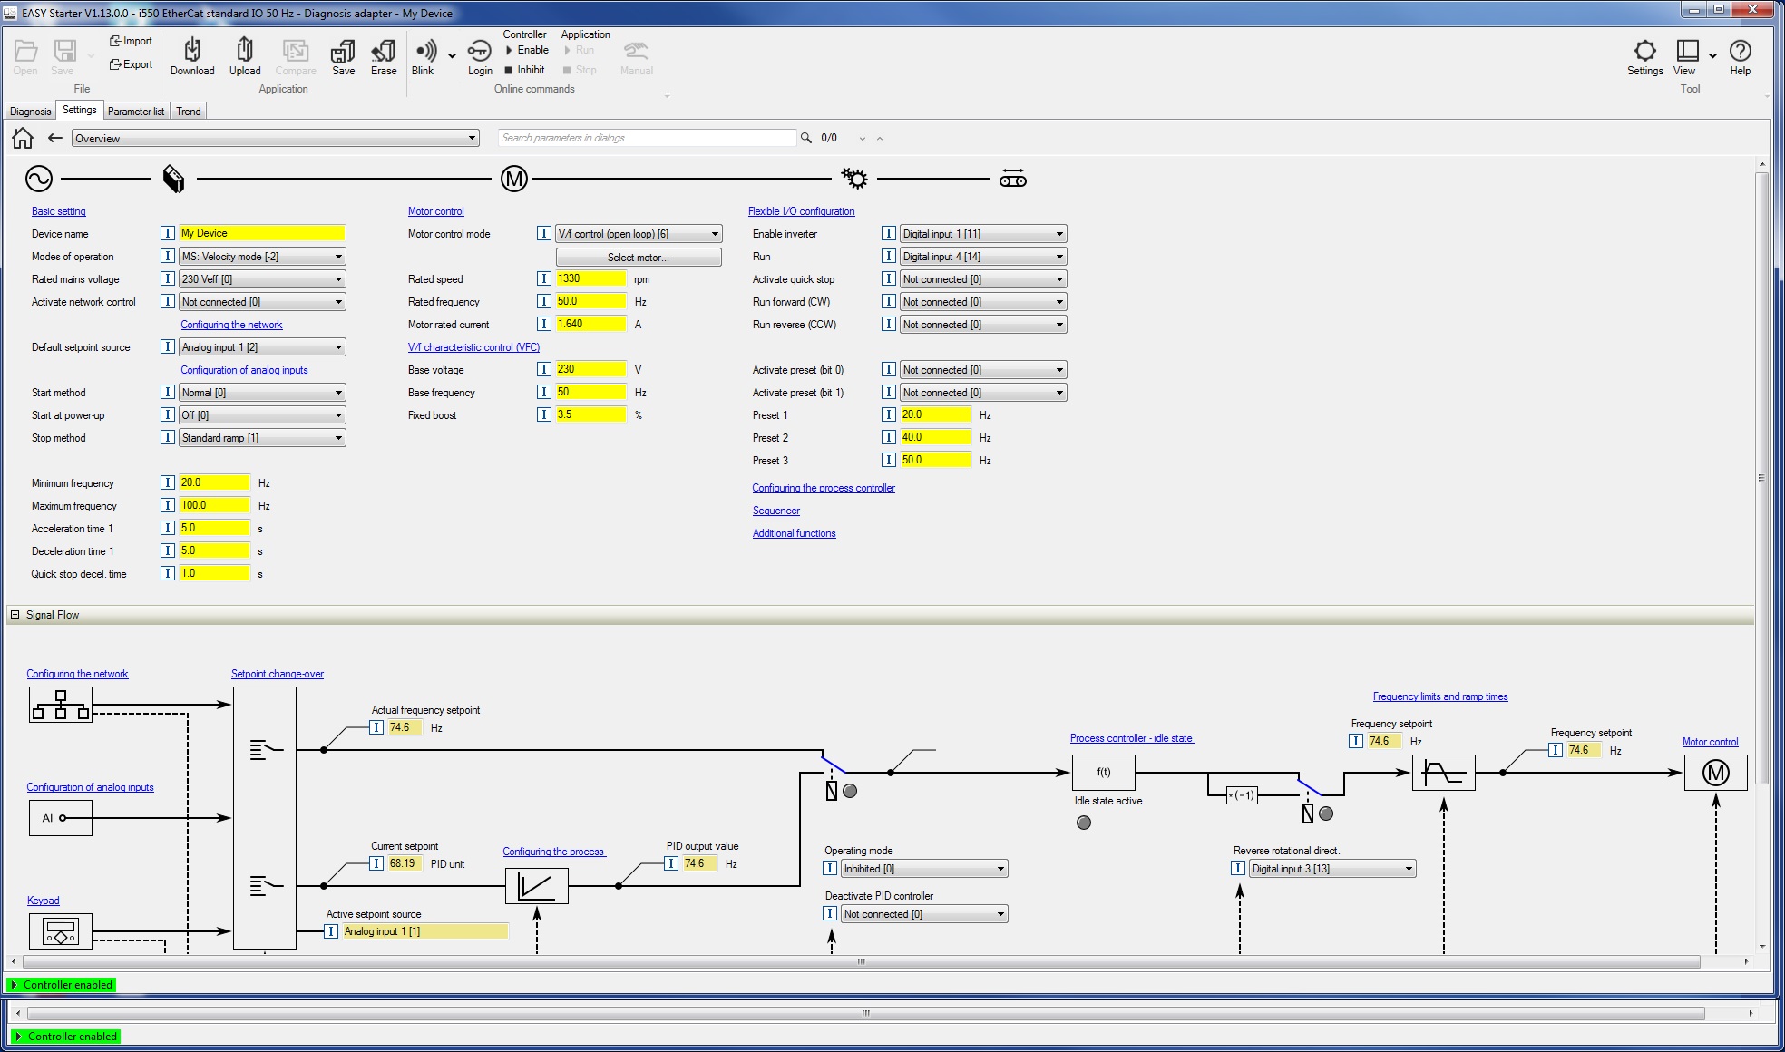1785x1052 pixels.
Task: Click the network configuration diagram icon
Action: pos(60,705)
